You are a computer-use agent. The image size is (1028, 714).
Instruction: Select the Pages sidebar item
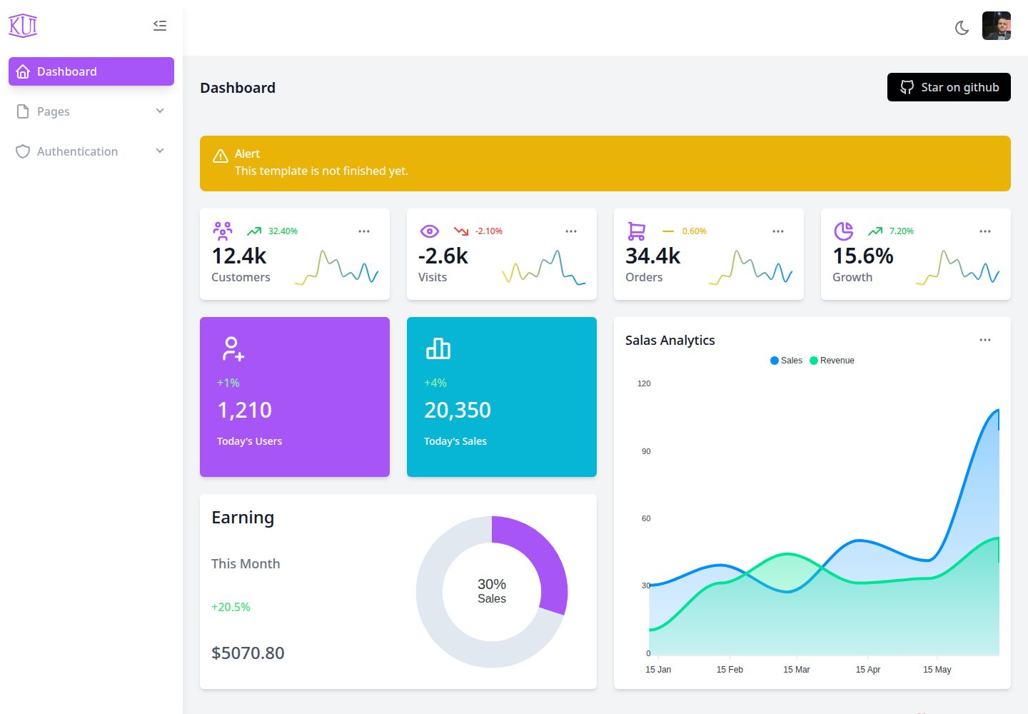tap(91, 111)
